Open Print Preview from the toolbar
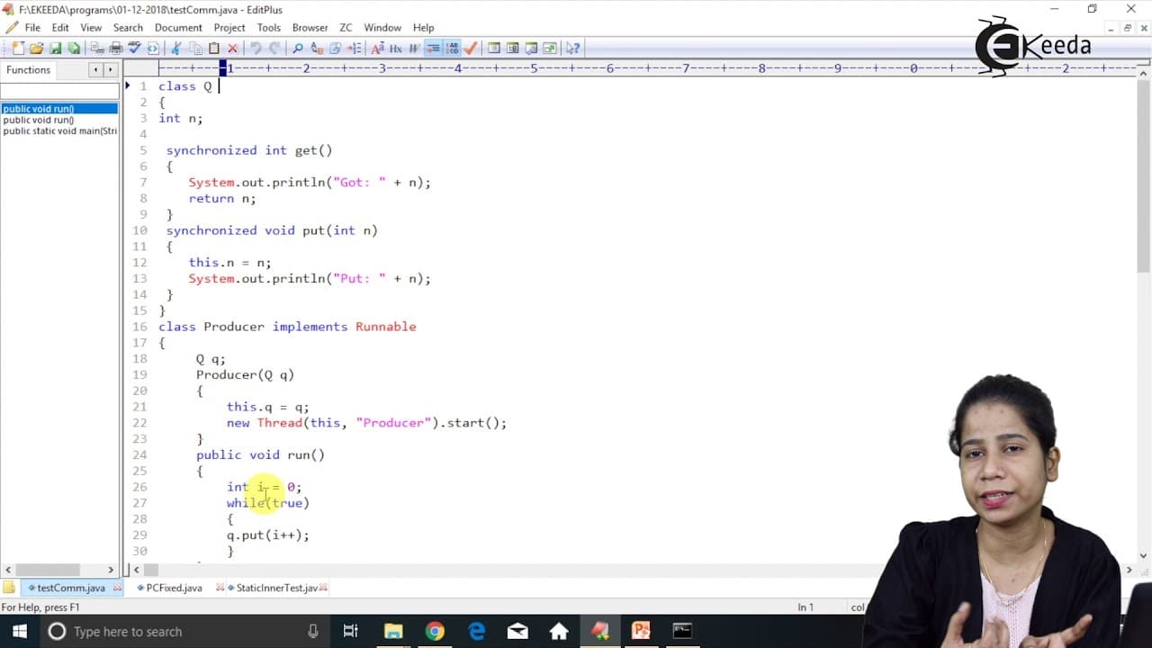Screen dimensions: 1152x648 pos(97,48)
